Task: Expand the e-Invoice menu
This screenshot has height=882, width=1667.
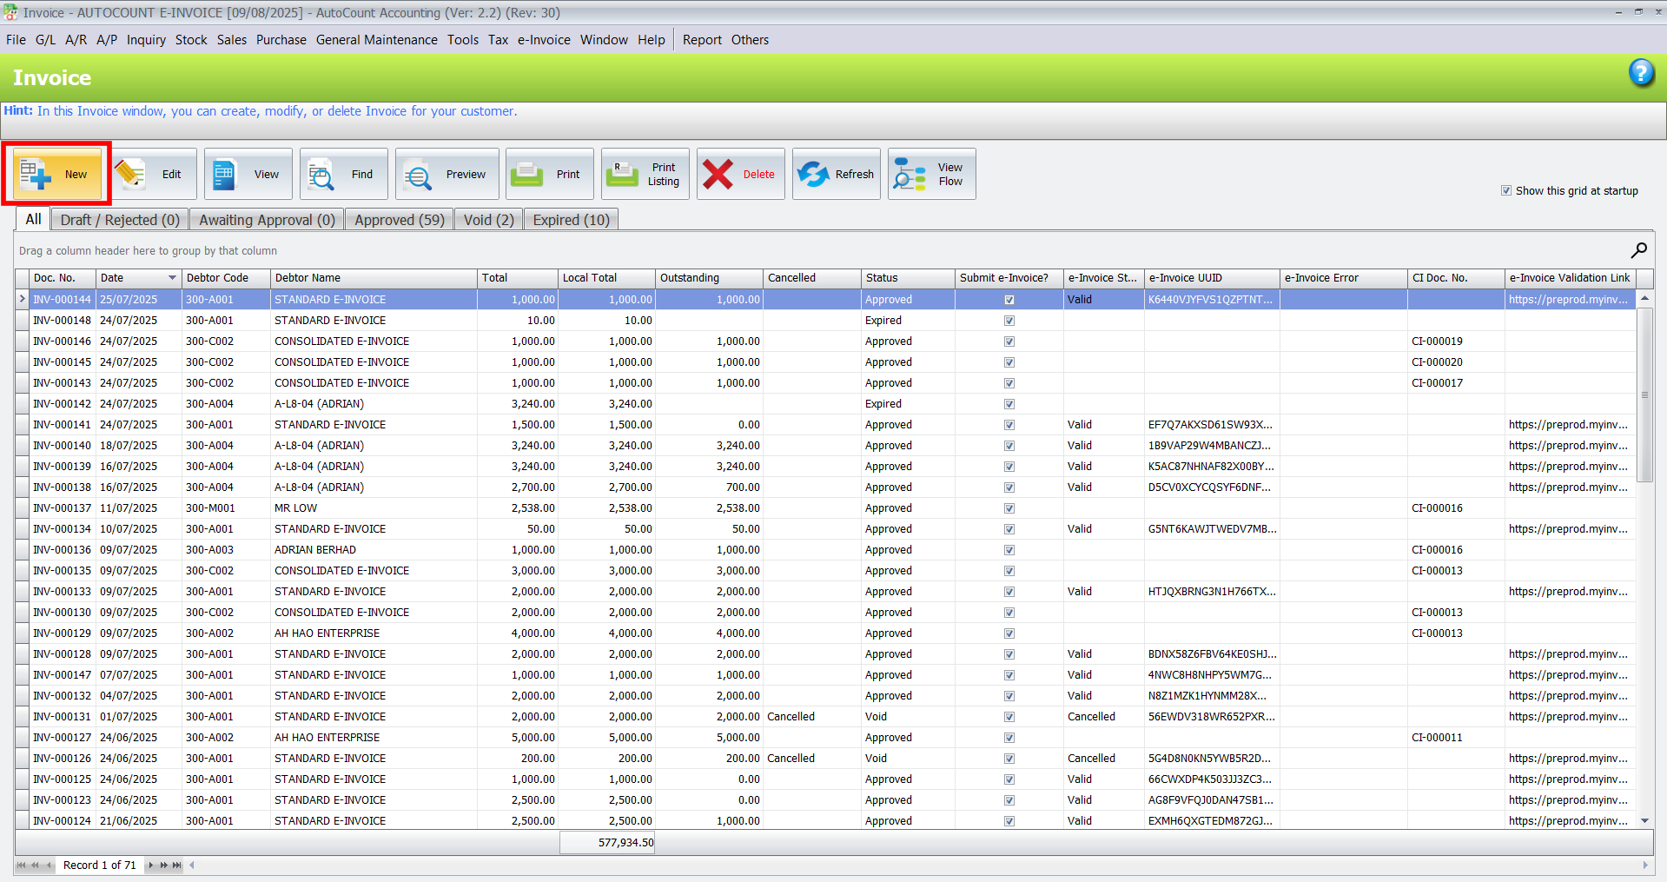Action: click(x=543, y=40)
